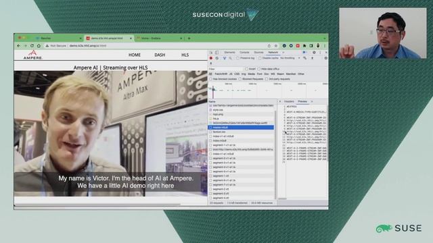433x243 pixels.
Task: Select the Network panel tab
Action: (273, 53)
